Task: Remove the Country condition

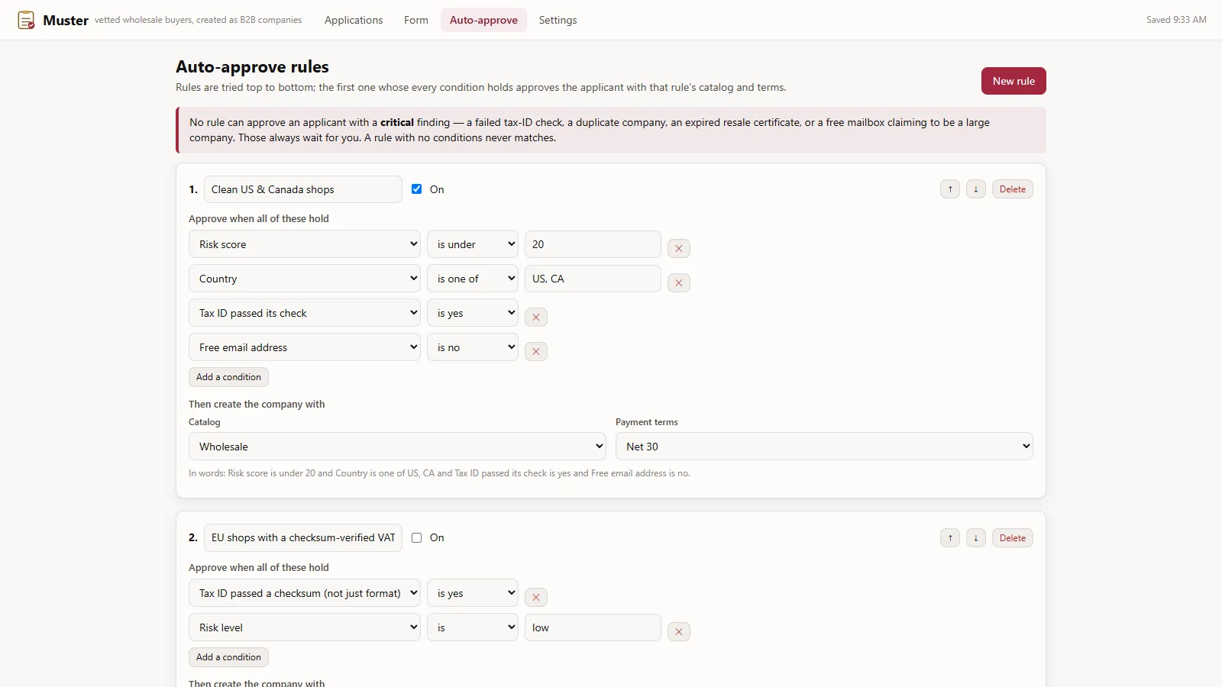Action: (679, 282)
